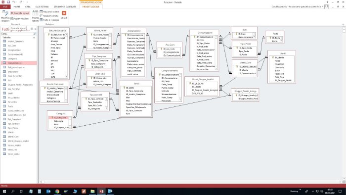Open the navigation pane category dropdown arrow
The height and width of the screenshot is (195, 346).
pos(32,29)
